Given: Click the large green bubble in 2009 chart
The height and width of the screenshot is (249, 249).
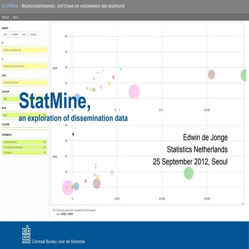Looking at the screenshot, I should click(188, 173).
